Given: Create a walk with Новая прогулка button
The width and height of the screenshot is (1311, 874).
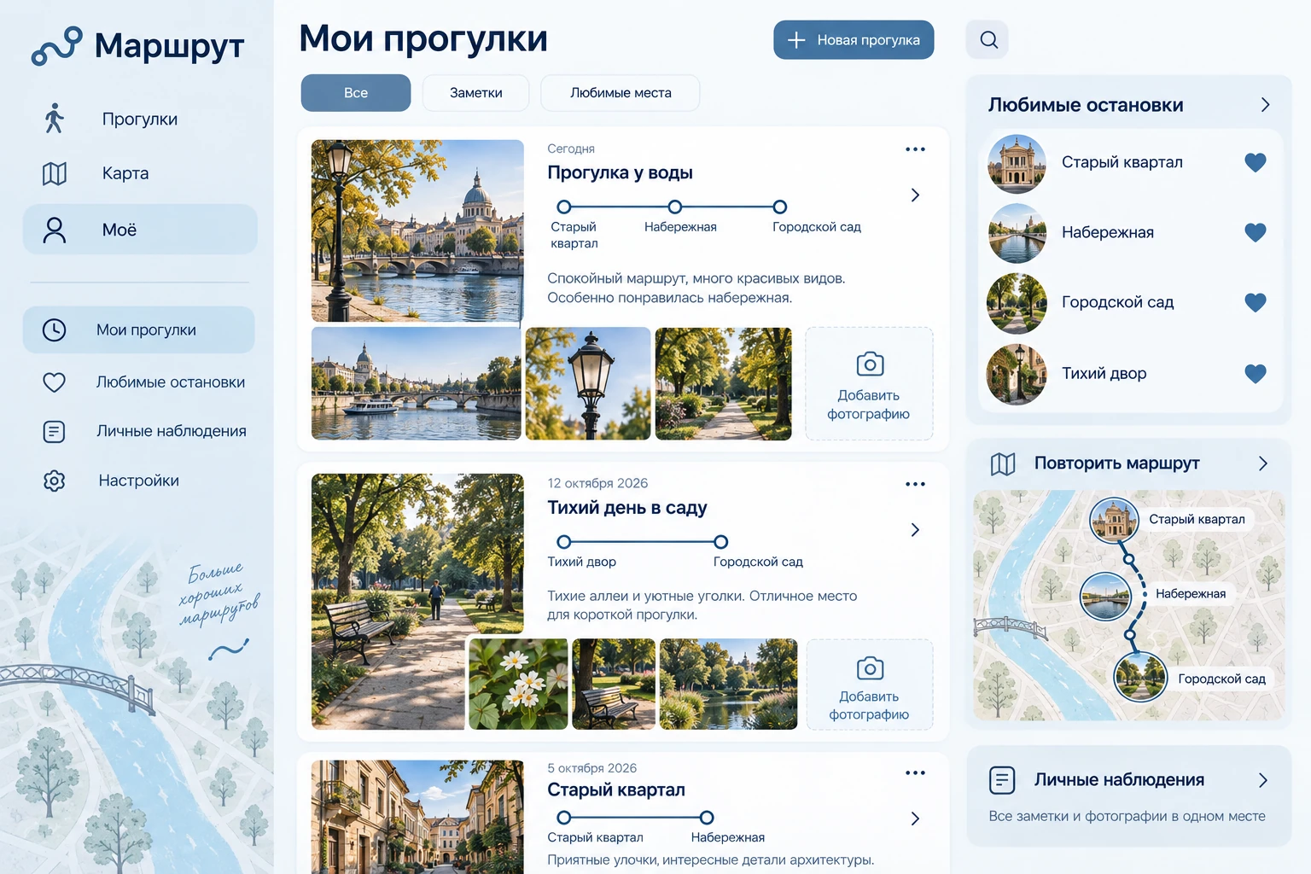Looking at the screenshot, I should tap(854, 40).
